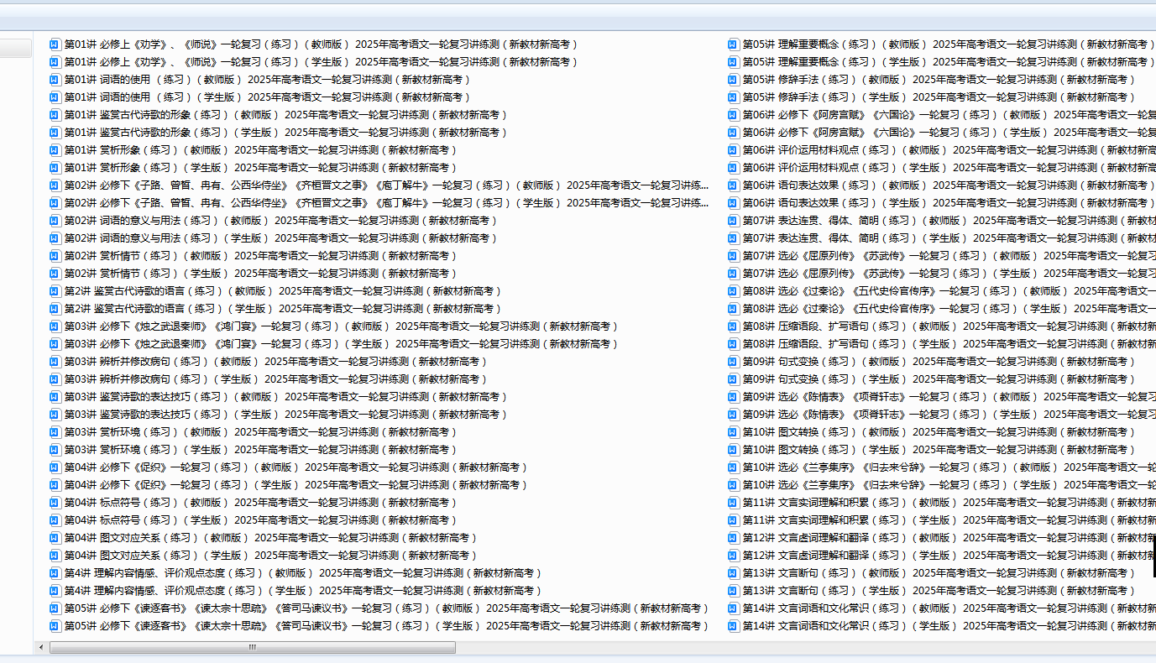Select file name 第01讲《劝学》《师说》一轮复习 学生版
Image resolution: width=1156 pixels, height=663 pixels.
point(322,61)
